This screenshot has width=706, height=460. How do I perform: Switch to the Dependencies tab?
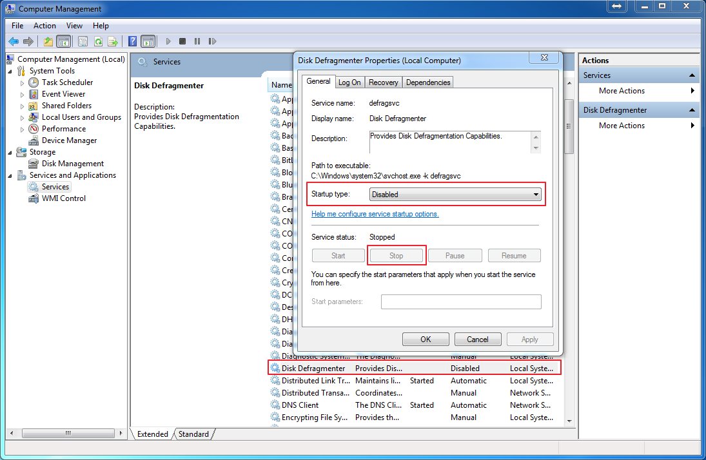(x=428, y=82)
